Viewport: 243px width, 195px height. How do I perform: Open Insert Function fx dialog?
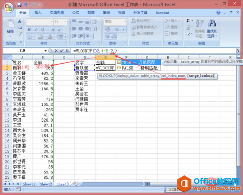coord(67,51)
